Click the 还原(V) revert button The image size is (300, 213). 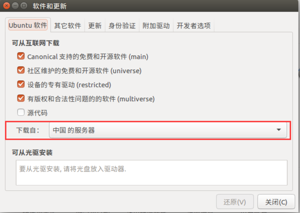coord(235,202)
